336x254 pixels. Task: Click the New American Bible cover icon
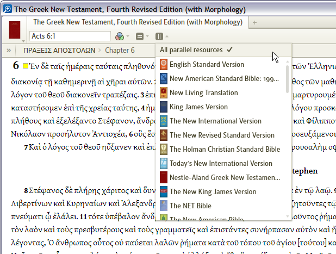point(164,218)
